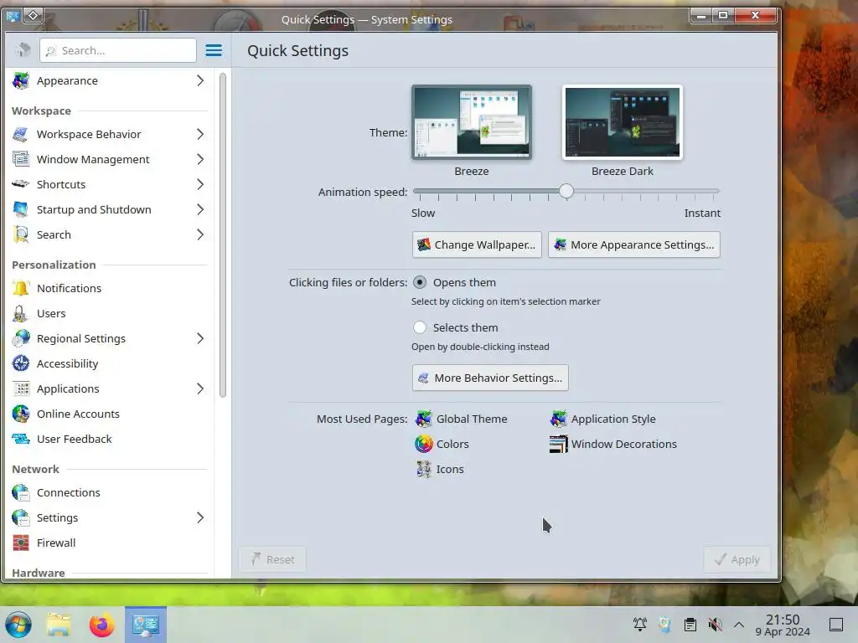The width and height of the screenshot is (858, 643).
Task: Click the Notifications bell icon
Action: (21, 288)
